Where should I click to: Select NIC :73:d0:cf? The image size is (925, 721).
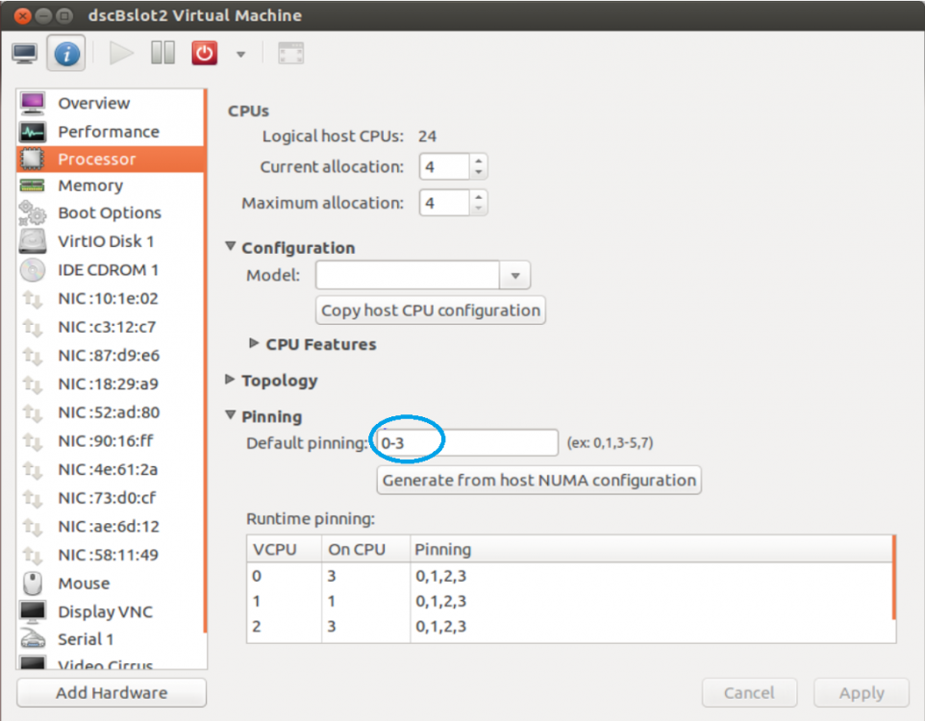111,498
